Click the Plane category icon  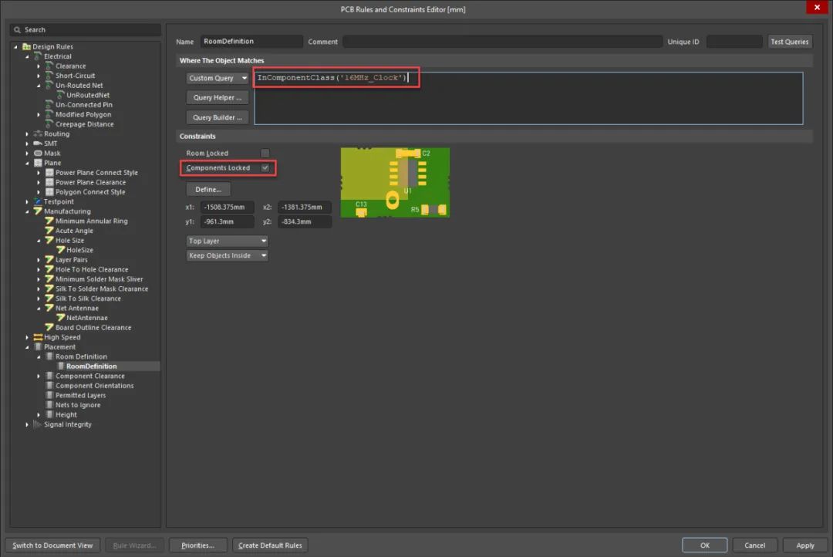tap(38, 163)
